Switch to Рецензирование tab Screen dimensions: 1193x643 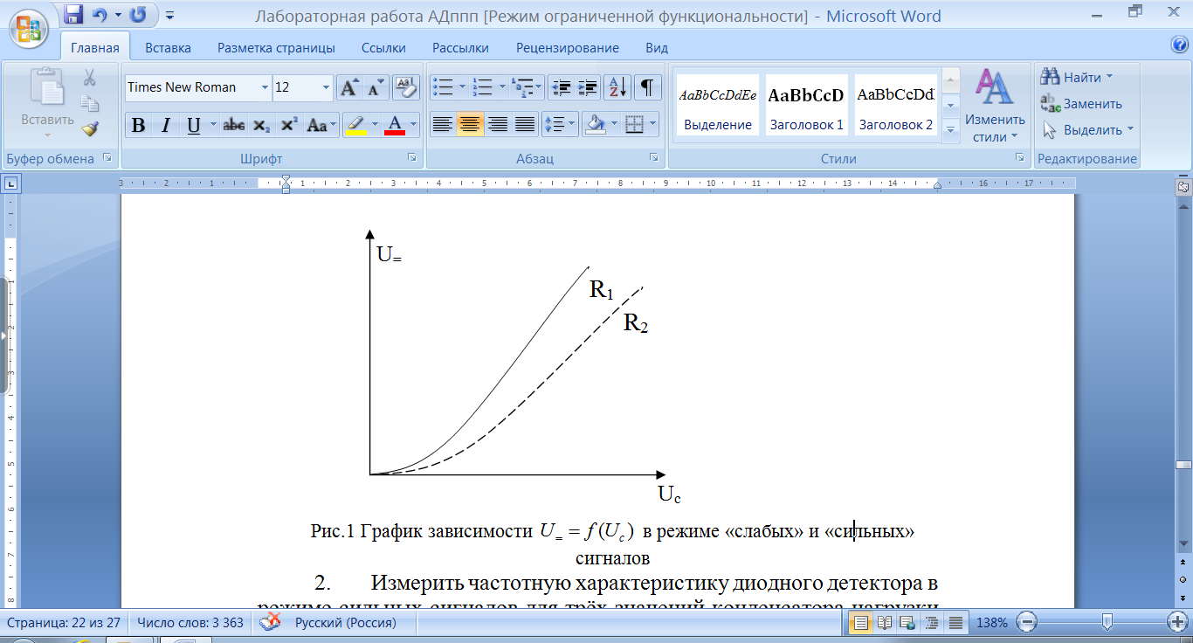click(568, 48)
